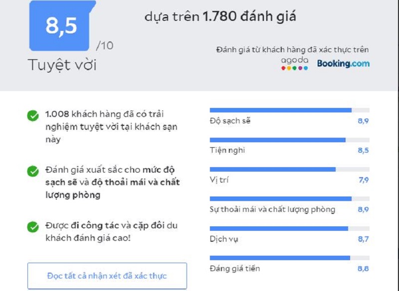Viewport: 399px width, 291px height.
Task: Click green checkmark beside Được đi công tác
Action: 33,227
